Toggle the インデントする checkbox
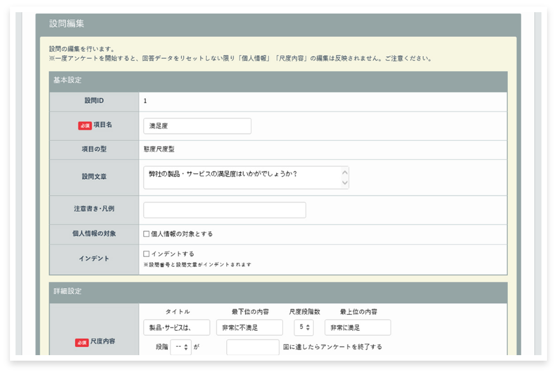Image resolution: width=557 pixels, height=374 pixels. pyautogui.click(x=146, y=254)
